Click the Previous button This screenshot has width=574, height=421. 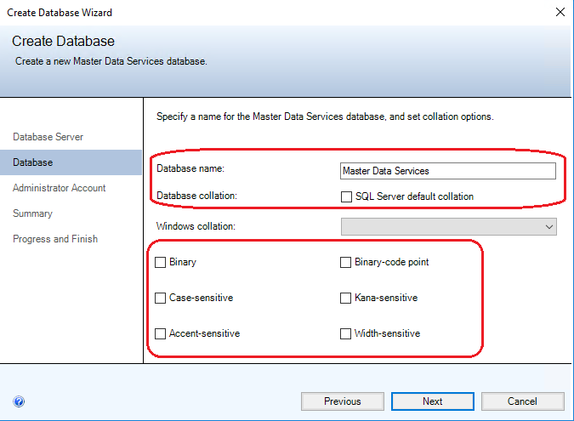coord(342,401)
